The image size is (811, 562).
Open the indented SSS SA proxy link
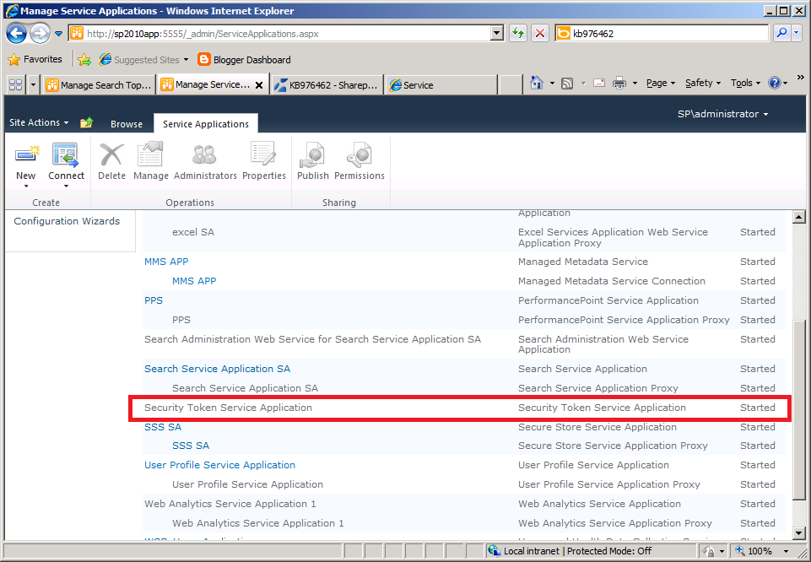tap(191, 446)
